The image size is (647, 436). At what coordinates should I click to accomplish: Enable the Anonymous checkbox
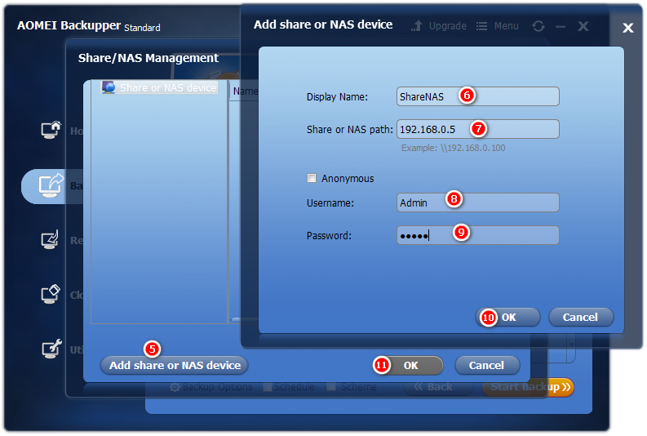[312, 178]
